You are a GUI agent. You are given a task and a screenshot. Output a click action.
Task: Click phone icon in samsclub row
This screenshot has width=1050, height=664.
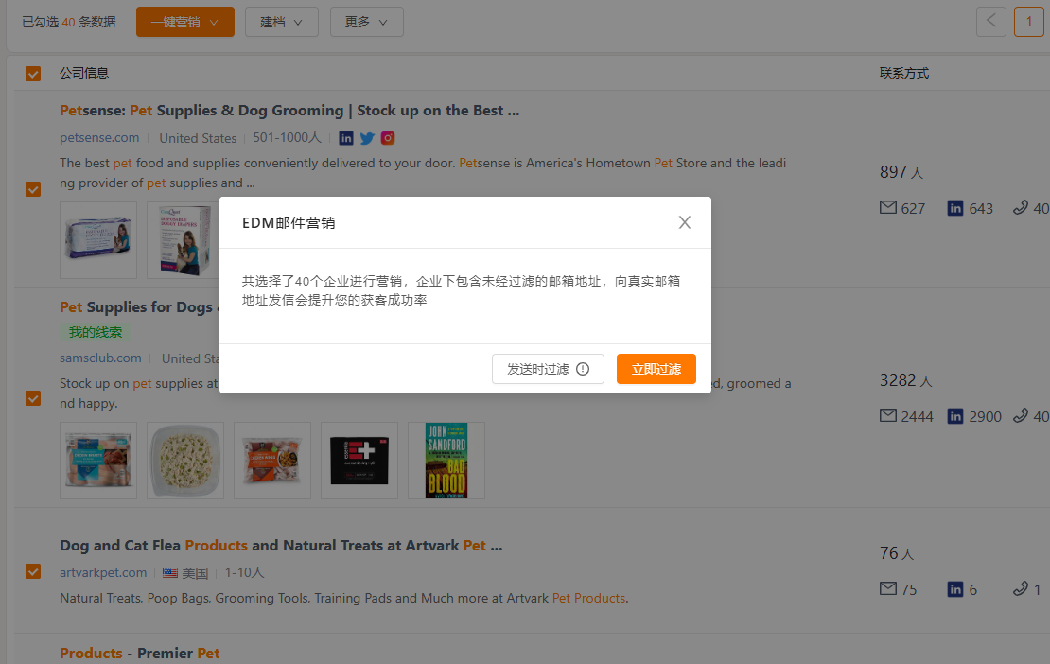pyautogui.click(x=1020, y=415)
